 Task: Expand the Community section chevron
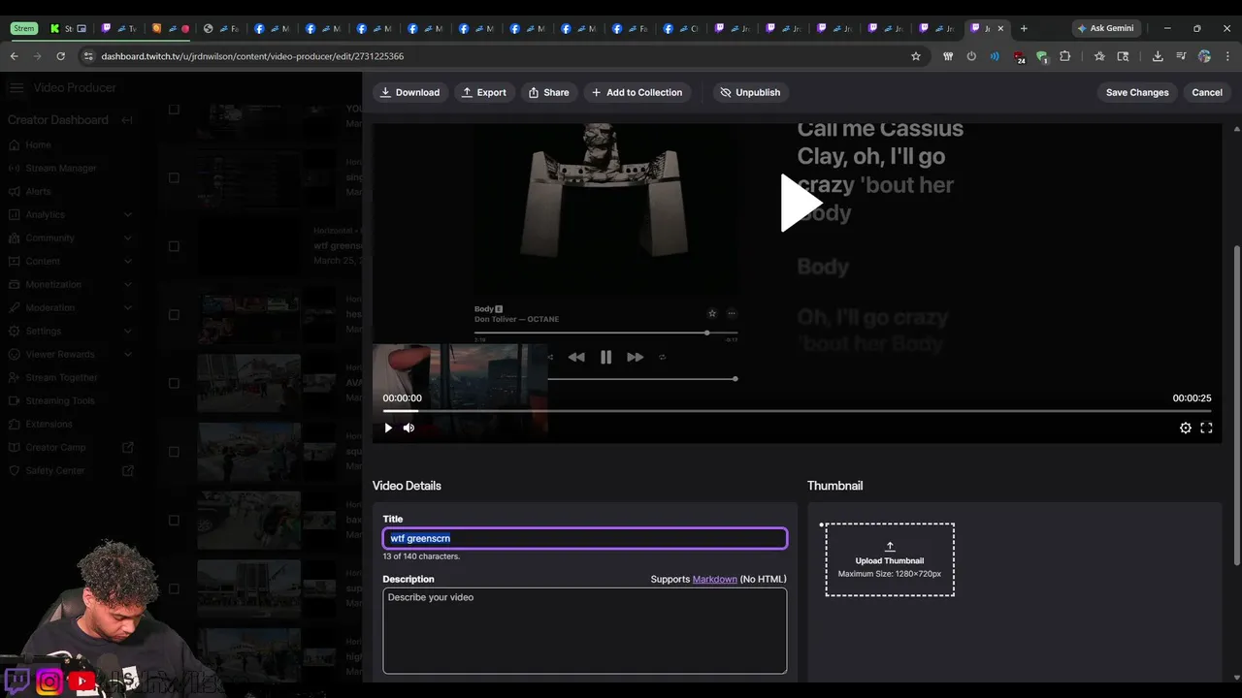tap(127, 238)
